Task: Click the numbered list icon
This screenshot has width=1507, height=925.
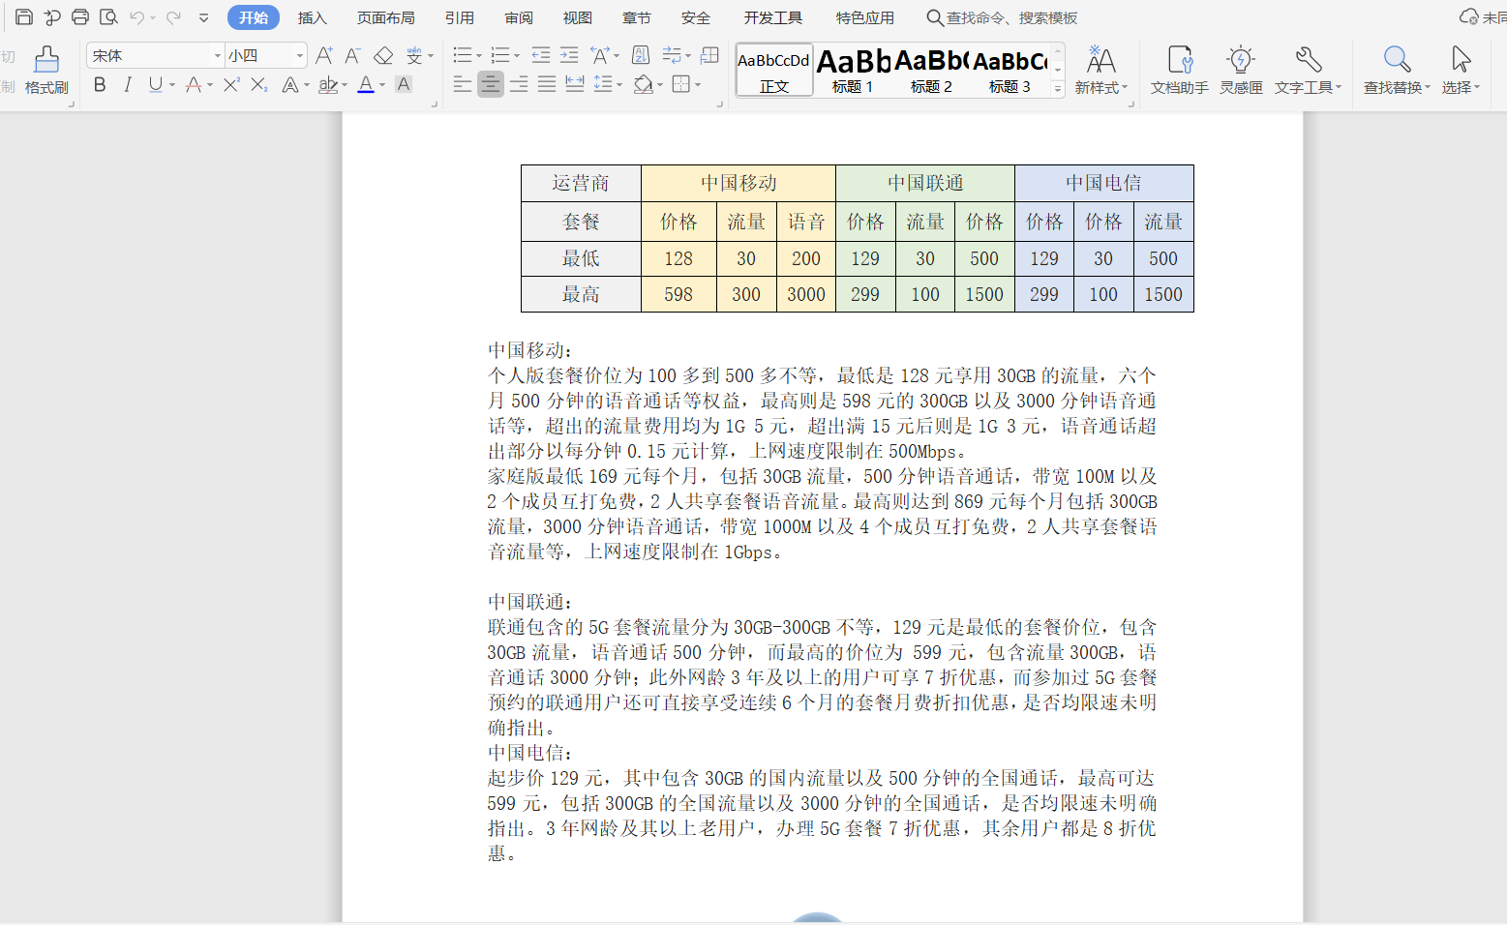Action: coord(500,55)
